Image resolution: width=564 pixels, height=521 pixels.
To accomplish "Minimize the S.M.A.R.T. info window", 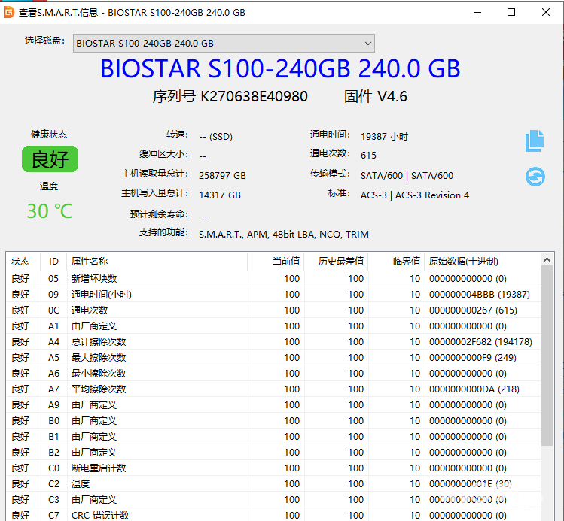I will point(477,12).
